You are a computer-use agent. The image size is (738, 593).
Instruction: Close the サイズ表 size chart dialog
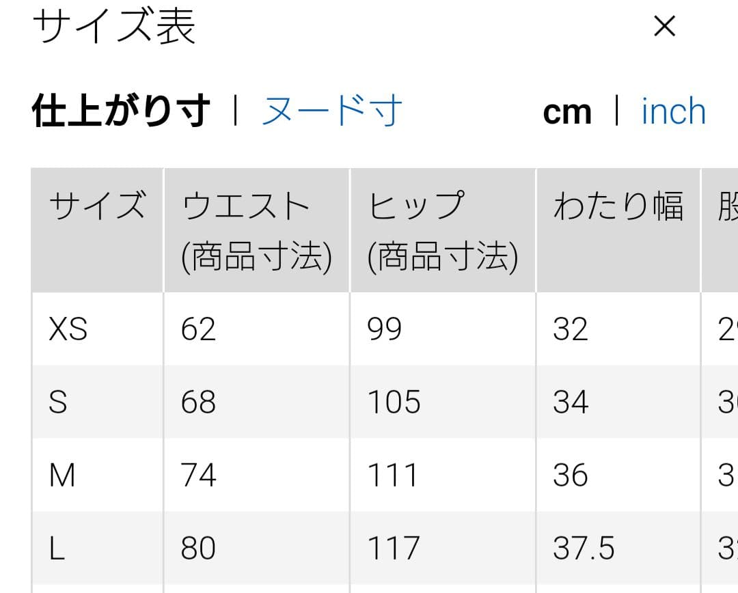point(665,26)
